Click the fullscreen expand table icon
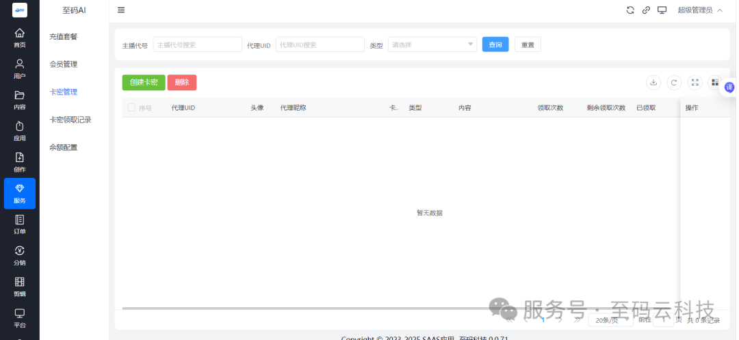The width and height of the screenshot is (739, 340). (x=695, y=82)
